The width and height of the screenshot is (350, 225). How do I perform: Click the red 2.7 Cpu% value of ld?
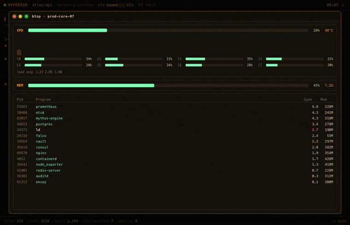click(315, 130)
